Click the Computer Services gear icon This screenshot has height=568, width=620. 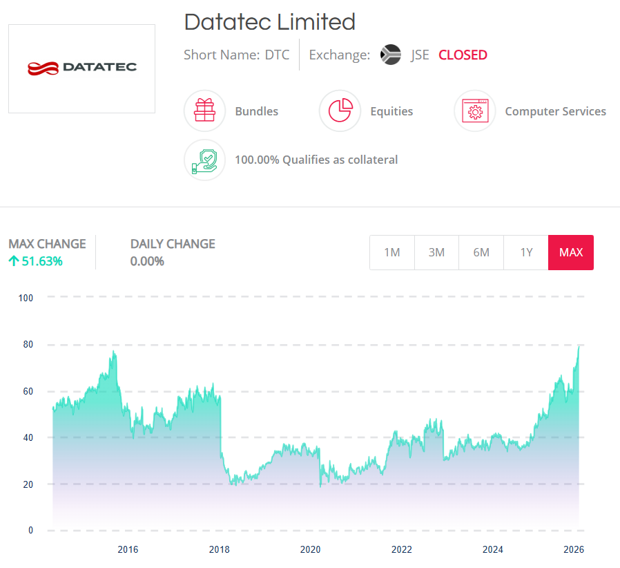point(475,111)
